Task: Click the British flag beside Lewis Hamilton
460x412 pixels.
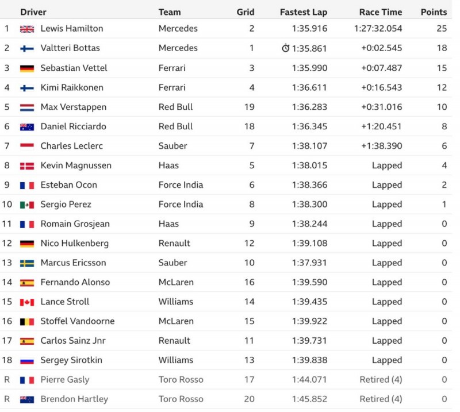Action: pyautogui.click(x=27, y=29)
